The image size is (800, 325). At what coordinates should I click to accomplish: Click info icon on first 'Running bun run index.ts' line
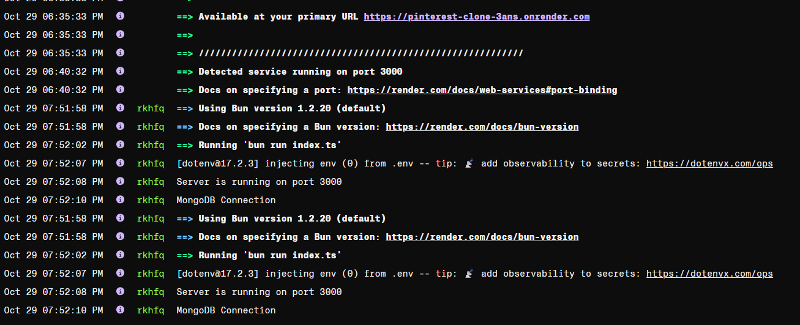pyautogui.click(x=120, y=145)
